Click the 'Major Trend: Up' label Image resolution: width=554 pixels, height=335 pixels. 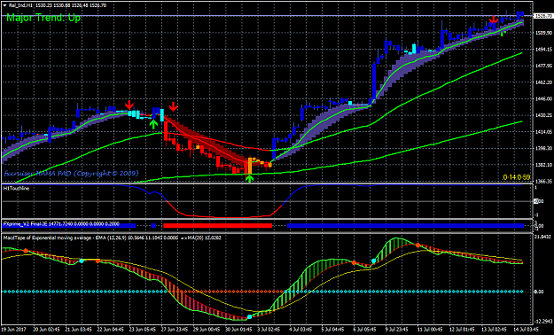(43, 18)
